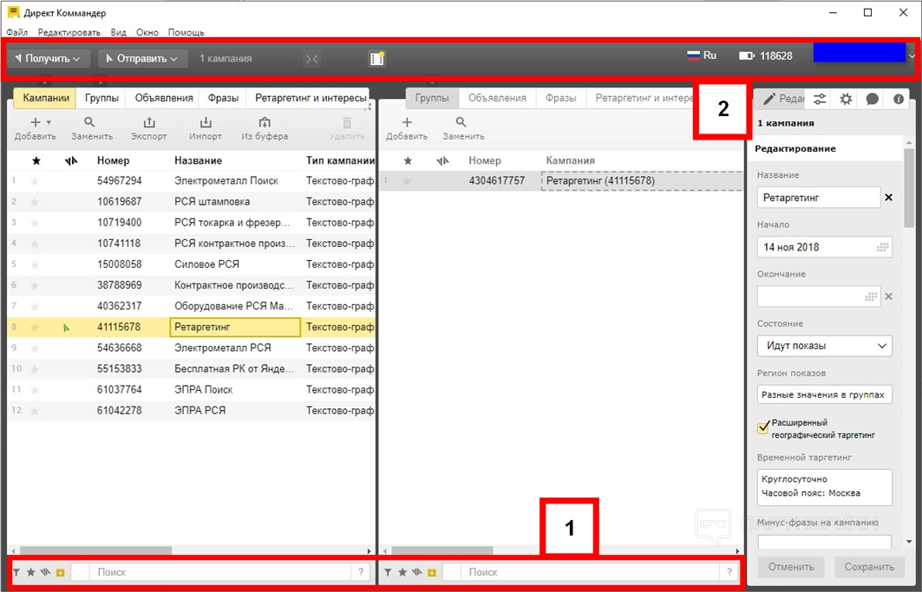Click the sync arrows icon in top toolbar

click(311, 58)
